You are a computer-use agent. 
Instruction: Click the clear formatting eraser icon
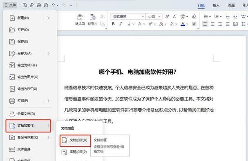click(194, 16)
